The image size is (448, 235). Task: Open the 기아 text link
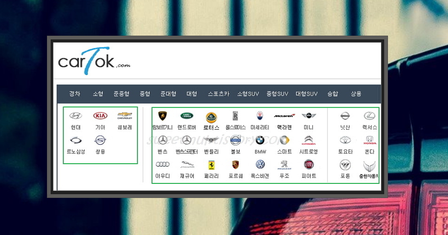coord(100,128)
